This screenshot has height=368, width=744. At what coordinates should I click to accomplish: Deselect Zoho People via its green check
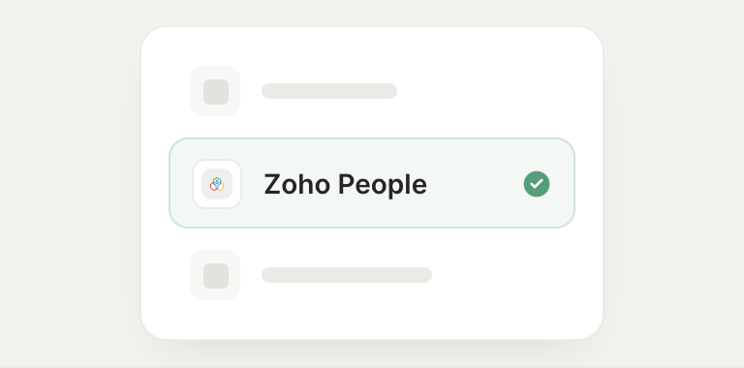537,184
